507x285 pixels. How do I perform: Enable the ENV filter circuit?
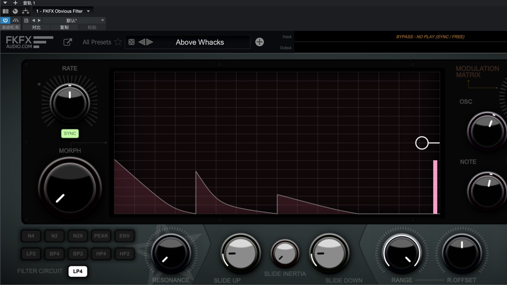point(124,236)
